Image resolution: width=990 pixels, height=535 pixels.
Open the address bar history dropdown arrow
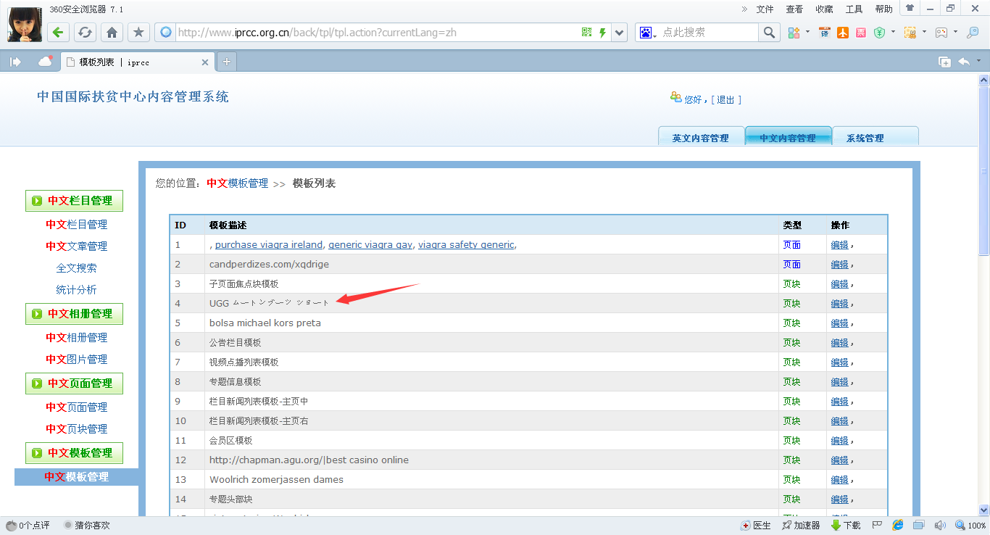click(x=620, y=33)
